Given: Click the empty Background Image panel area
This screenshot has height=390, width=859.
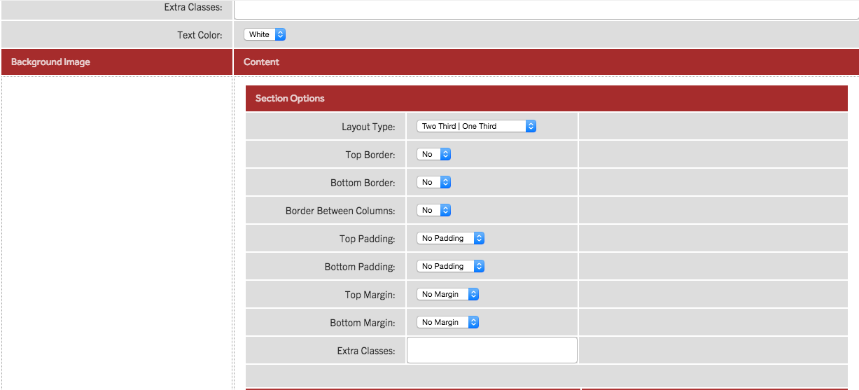Looking at the screenshot, I should coord(117,231).
